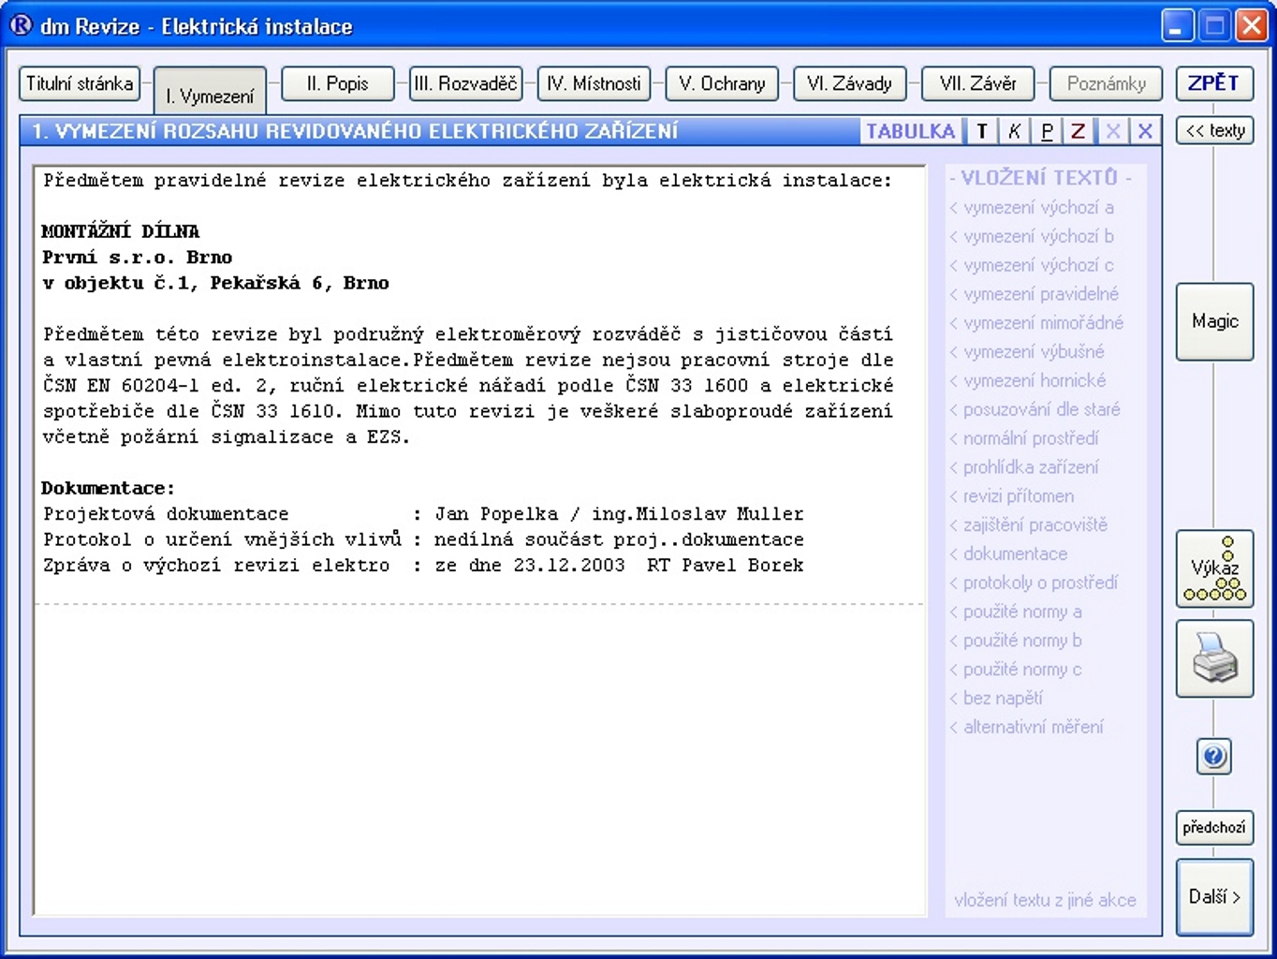Click 'vložení textu z jiné akce' link
Viewport: 1277px width, 959px height.
(1045, 900)
